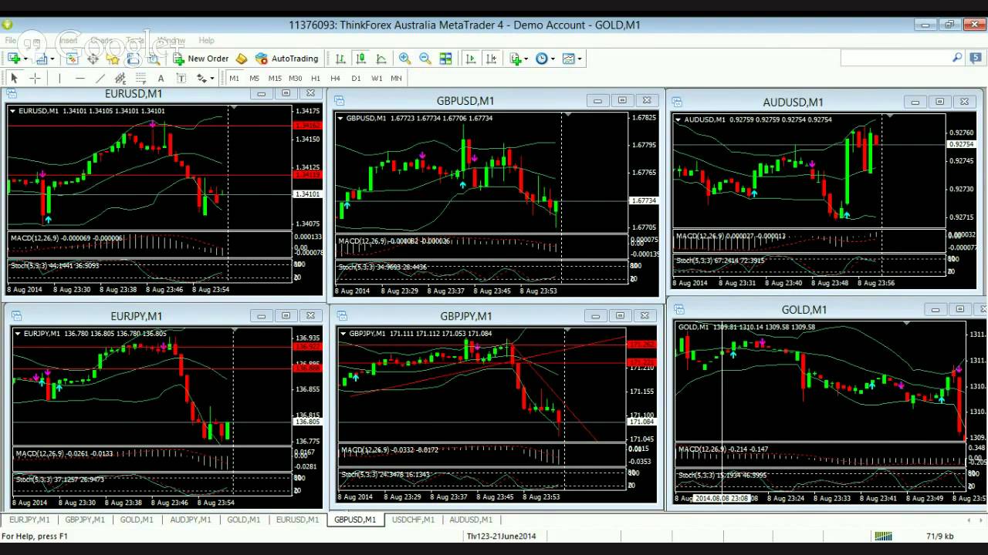
Task: Select the horizontal line drawing tool
Action: click(80, 78)
